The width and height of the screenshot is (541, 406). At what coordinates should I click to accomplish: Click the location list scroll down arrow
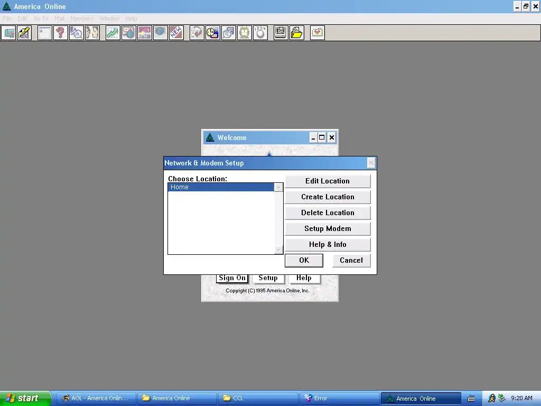pos(278,250)
